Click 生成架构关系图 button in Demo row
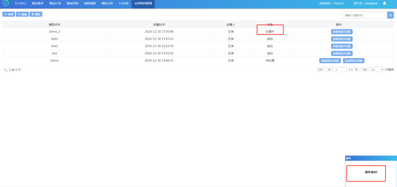The height and width of the screenshot is (187, 397). pyautogui.click(x=354, y=61)
